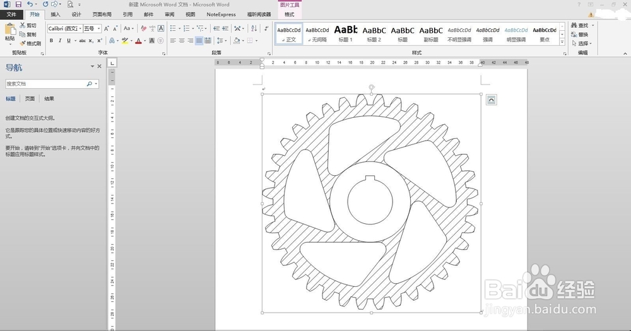Image resolution: width=631 pixels, height=331 pixels.
Task: Show 结果 (Results) in navigation pane
Action: (x=49, y=98)
